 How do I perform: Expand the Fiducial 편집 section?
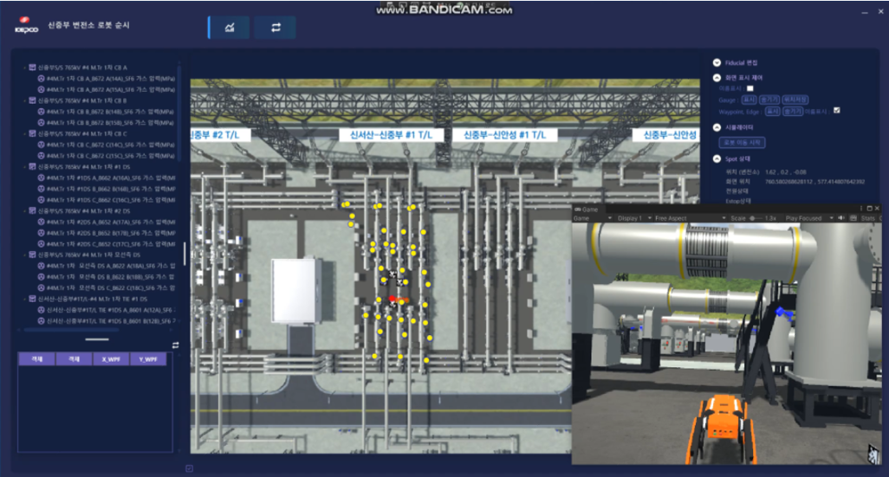[717, 62]
